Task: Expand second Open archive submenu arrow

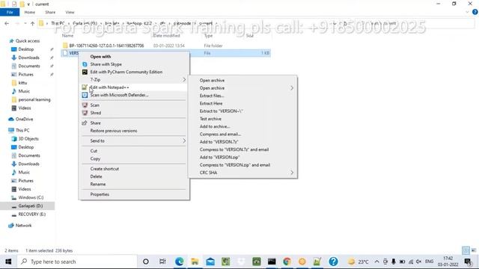Action: point(292,88)
